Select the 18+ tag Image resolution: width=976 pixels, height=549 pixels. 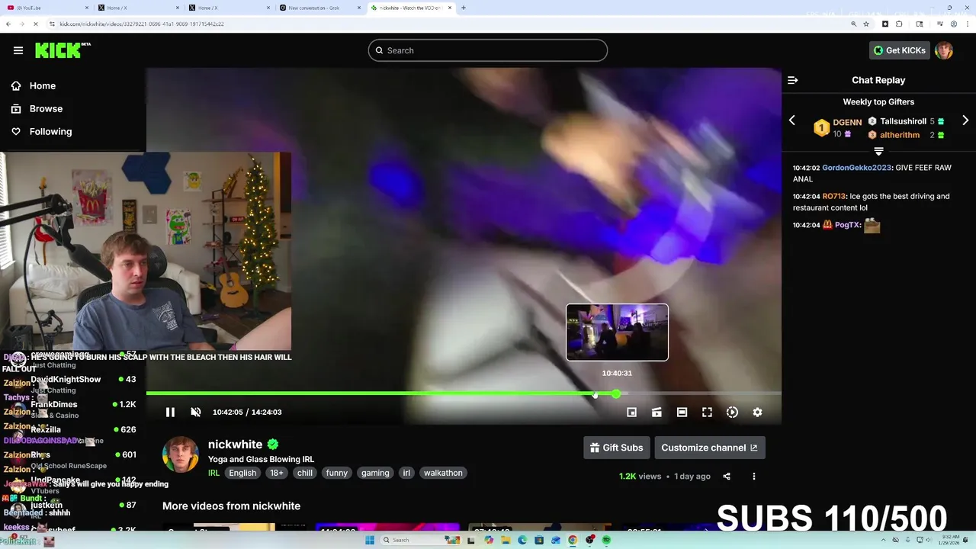(x=276, y=473)
